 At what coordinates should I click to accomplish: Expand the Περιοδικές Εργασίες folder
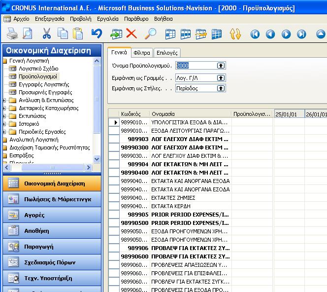point(4,132)
